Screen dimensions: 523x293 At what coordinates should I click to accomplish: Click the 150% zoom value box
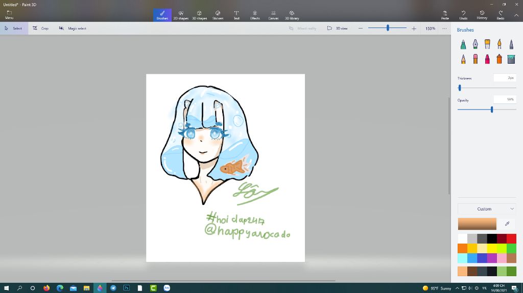pos(430,29)
